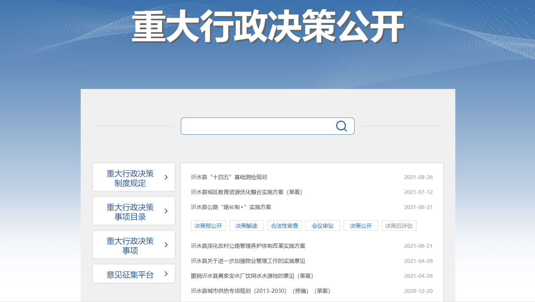Open the 重大行政决策事项目录 menu item
535x302 pixels.
pos(130,212)
